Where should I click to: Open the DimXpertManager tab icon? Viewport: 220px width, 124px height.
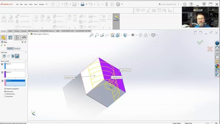pos(24,38)
